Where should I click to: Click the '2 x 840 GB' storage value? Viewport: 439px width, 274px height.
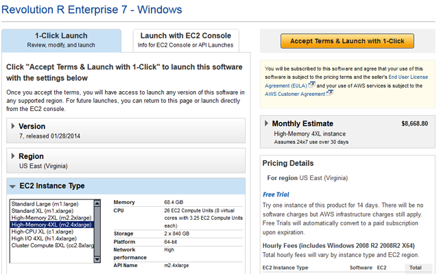(177, 234)
